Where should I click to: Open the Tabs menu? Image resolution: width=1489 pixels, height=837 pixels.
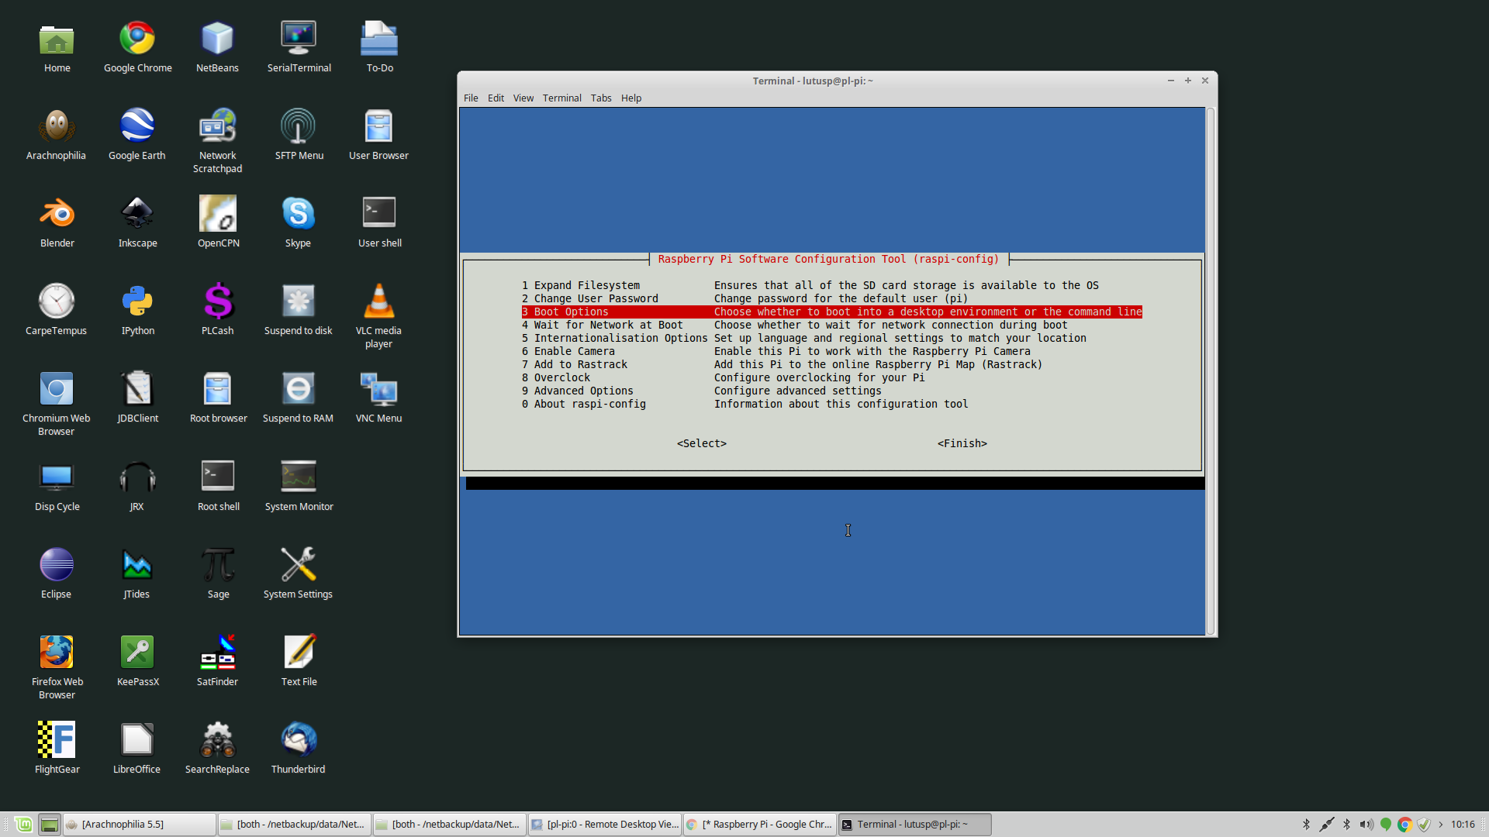[600, 98]
